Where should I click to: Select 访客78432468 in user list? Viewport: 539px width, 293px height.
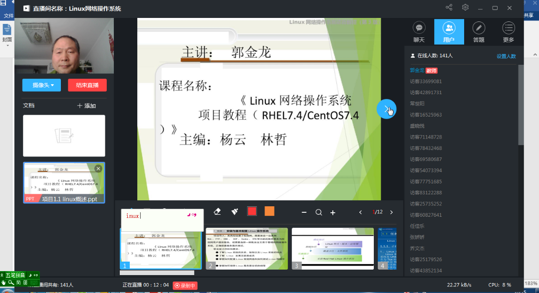pos(426,148)
